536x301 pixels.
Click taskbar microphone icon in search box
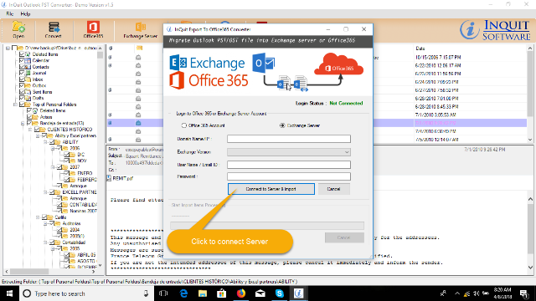(146, 293)
